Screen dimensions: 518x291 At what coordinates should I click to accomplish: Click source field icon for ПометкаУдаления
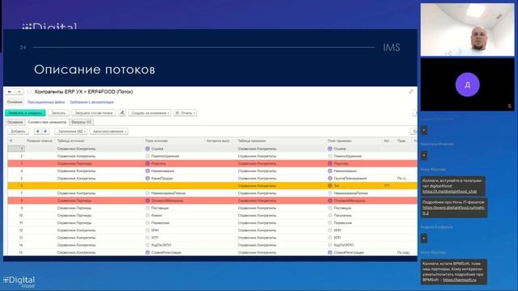[147, 156]
